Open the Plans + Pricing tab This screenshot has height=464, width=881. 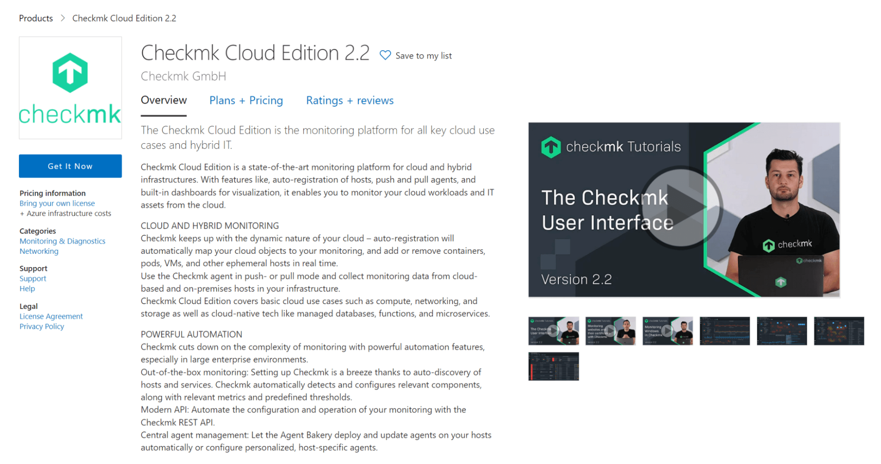tap(246, 100)
